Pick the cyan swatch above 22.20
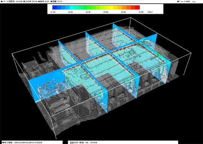 point(72,7)
